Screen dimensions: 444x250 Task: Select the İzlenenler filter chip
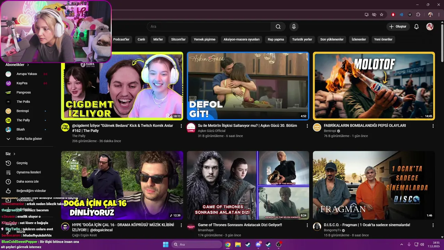(x=359, y=39)
